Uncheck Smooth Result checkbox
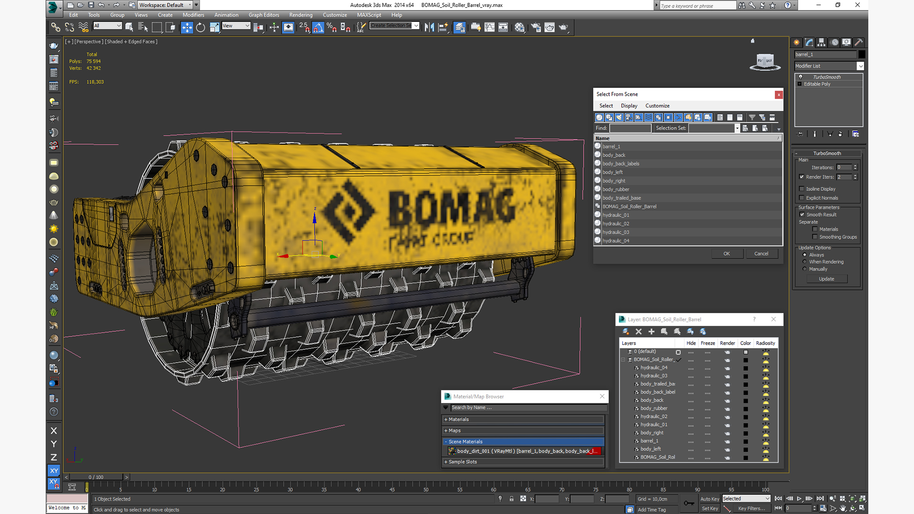 coord(802,215)
